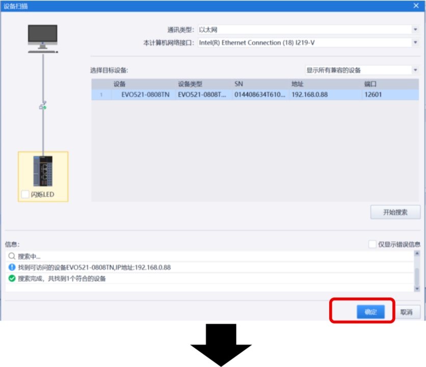This screenshot has width=426, height=367.
Task: Confirm with the 确定 button
Action: point(370,312)
